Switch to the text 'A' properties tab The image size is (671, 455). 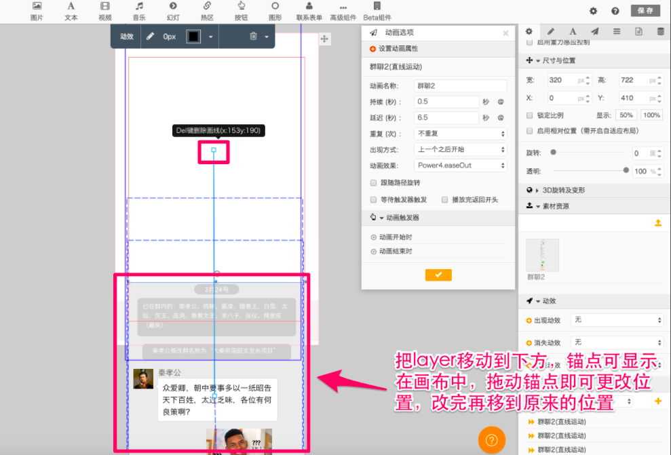coord(573,31)
